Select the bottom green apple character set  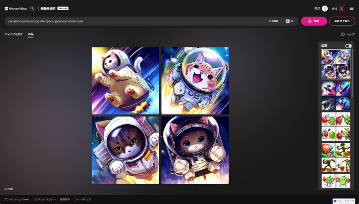336,181
